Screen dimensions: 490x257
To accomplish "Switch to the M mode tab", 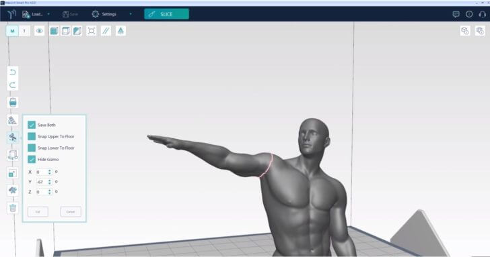I will tap(13, 31).
